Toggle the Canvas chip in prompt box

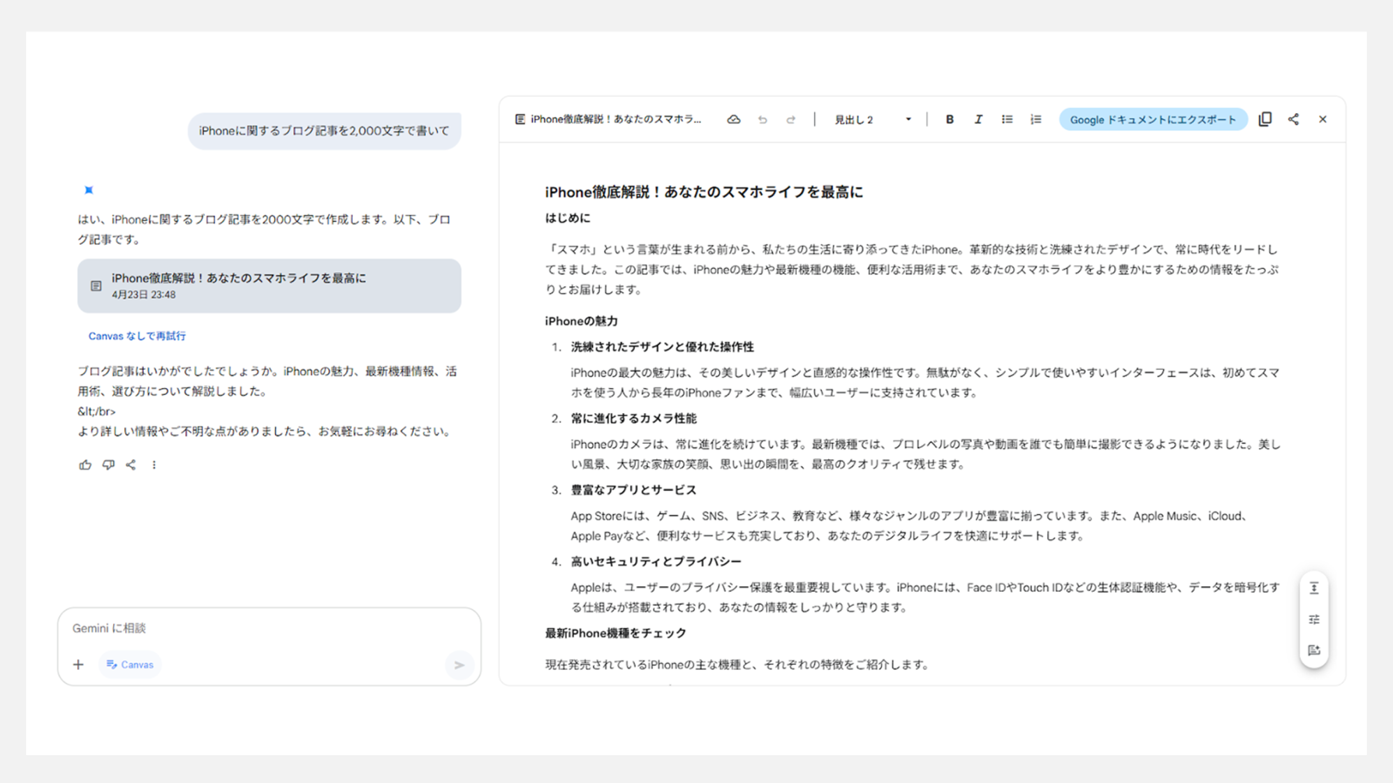pos(130,664)
